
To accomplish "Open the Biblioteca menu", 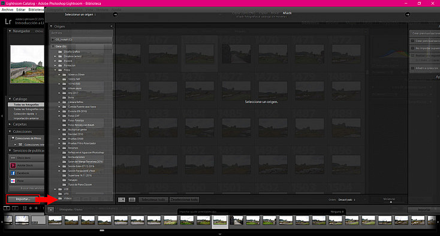I will pos(36,10).
